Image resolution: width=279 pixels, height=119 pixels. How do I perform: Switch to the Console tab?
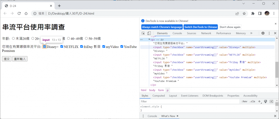[177, 33]
